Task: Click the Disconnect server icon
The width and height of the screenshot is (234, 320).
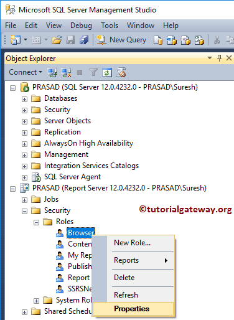Action: [x=66, y=72]
